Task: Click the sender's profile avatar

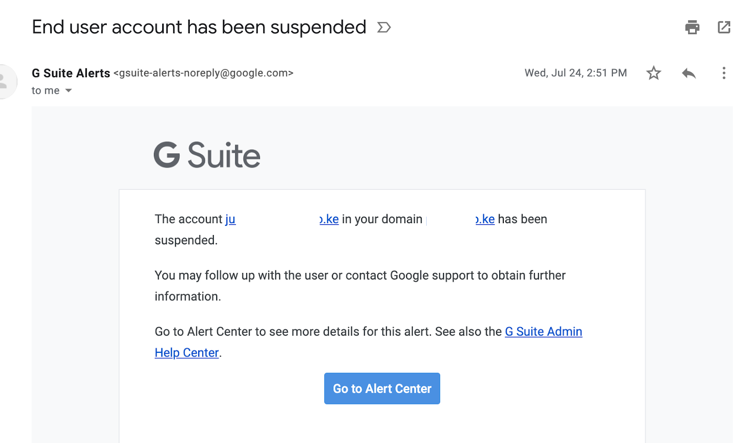Action: tap(6, 82)
